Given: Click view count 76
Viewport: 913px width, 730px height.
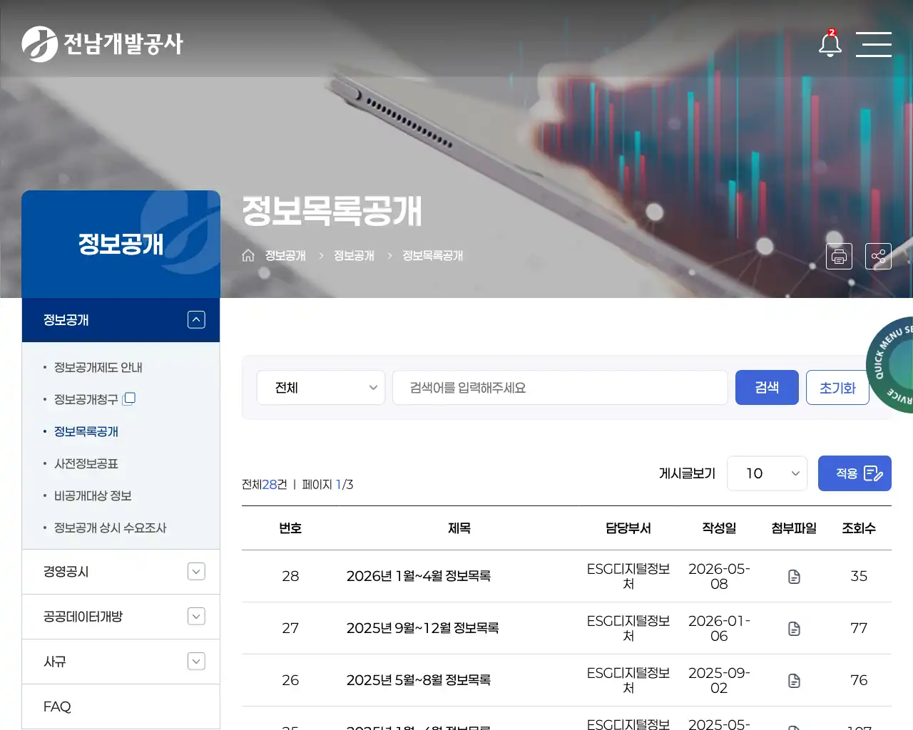Looking at the screenshot, I should [x=859, y=680].
